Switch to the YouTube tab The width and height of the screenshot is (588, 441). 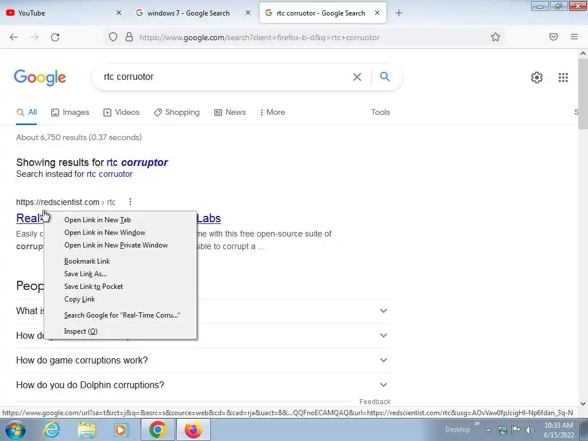64,13
